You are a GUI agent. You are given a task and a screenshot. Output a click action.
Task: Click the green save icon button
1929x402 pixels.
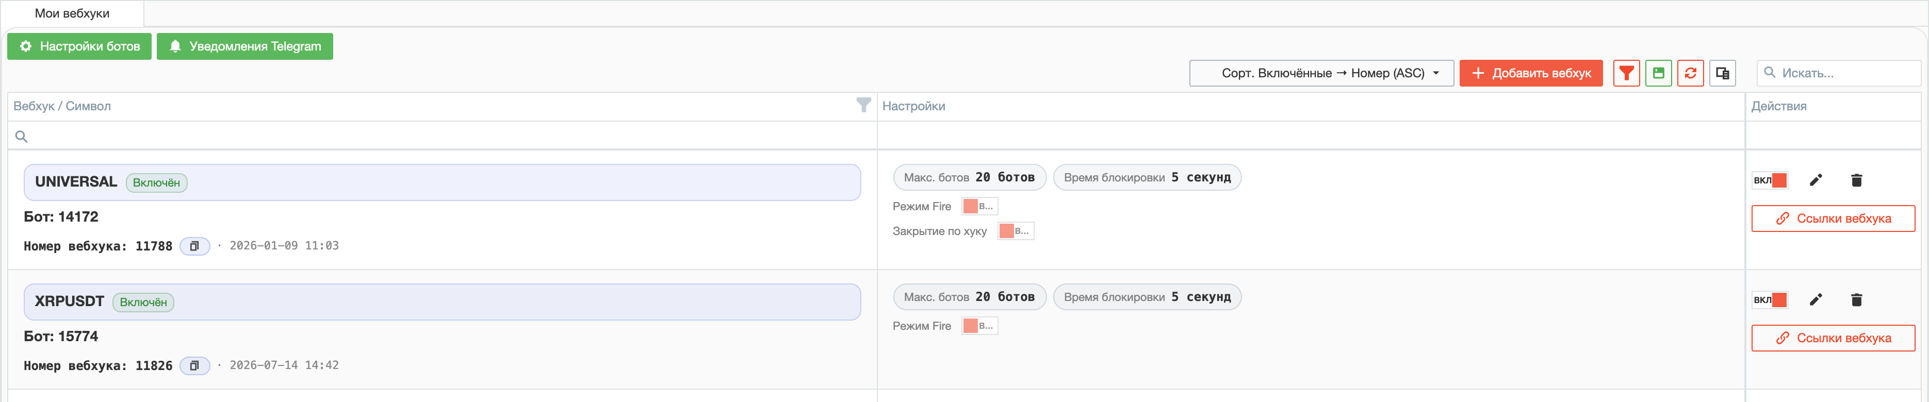tap(1658, 73)
